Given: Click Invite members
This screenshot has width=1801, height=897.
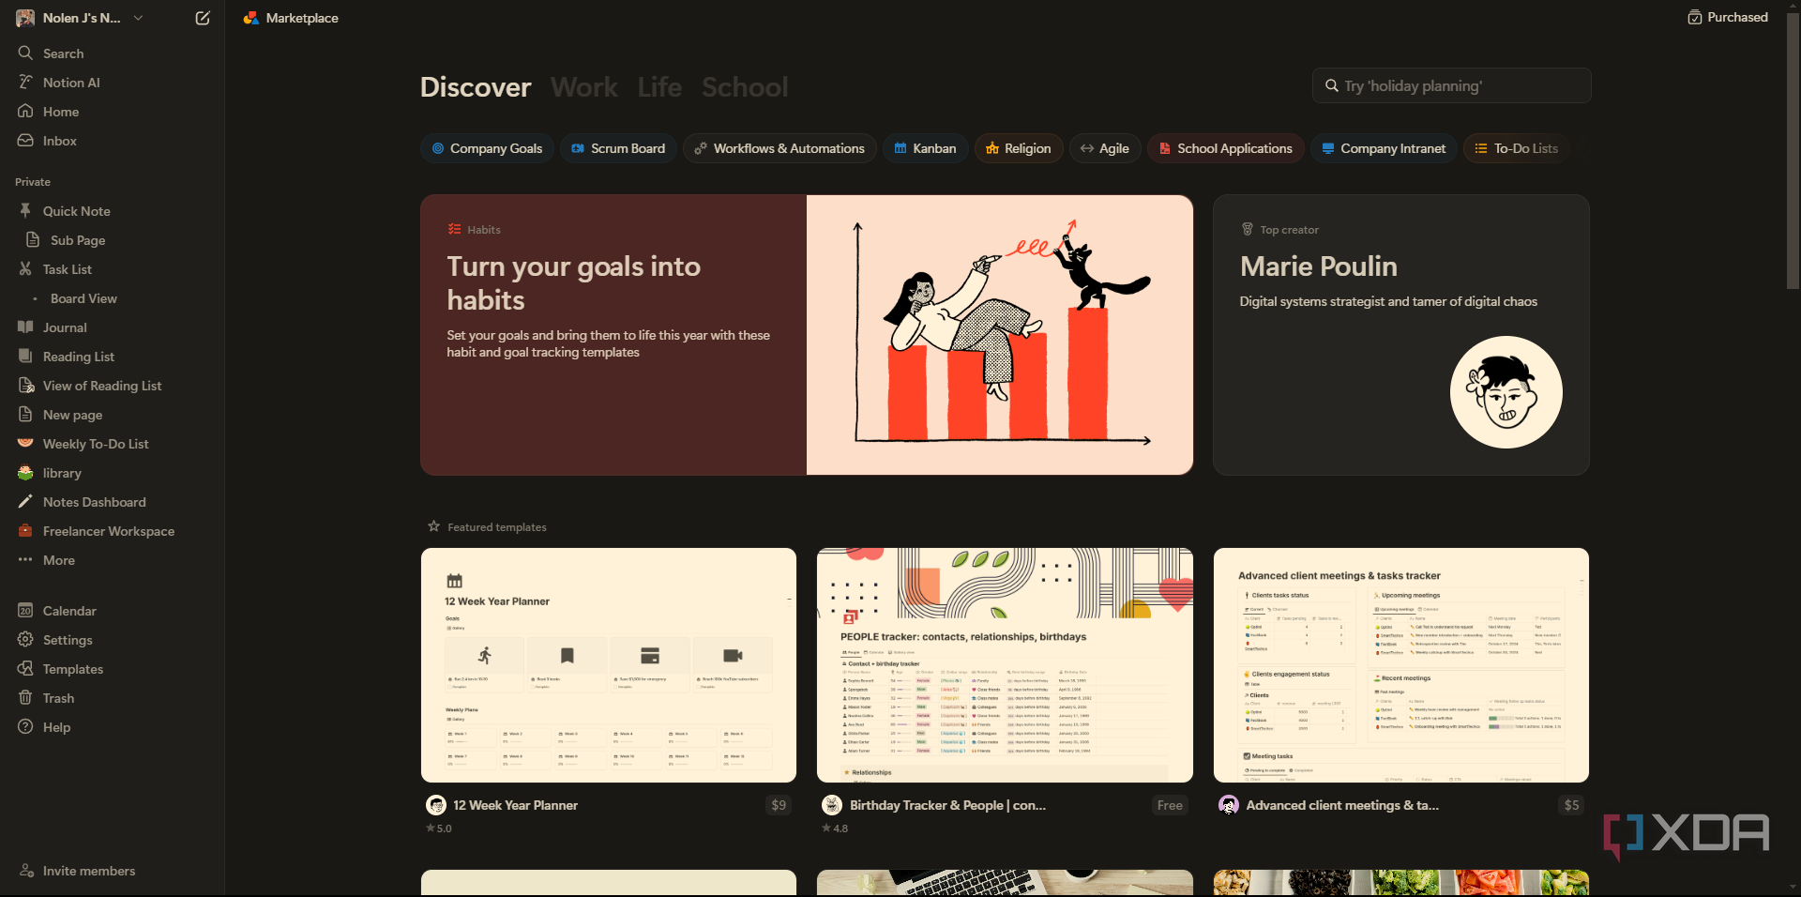Looking at the screenshot, I should tap(113, 871).
